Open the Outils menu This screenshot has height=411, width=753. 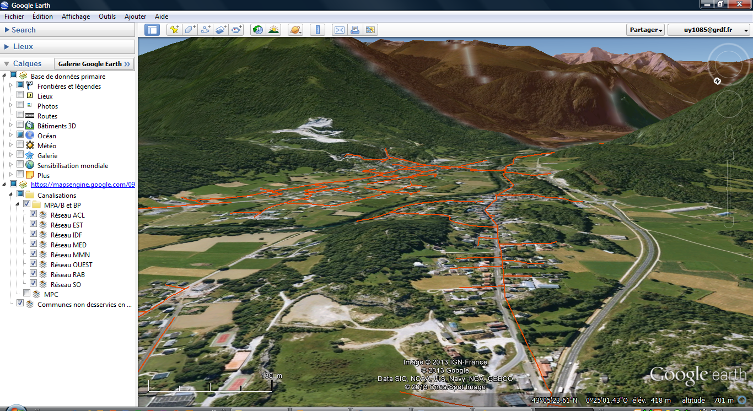click(107, 17)
